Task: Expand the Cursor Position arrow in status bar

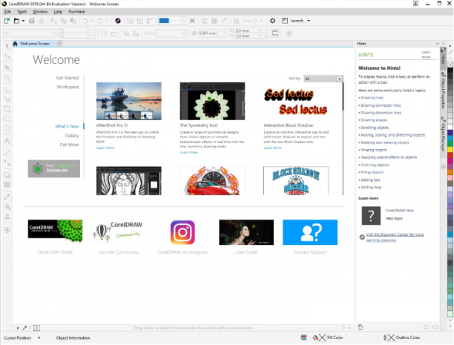Action: (x=39, y=338)
